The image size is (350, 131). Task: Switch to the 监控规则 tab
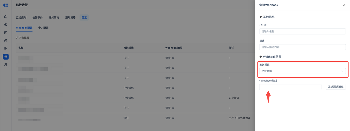pos(21,18)
